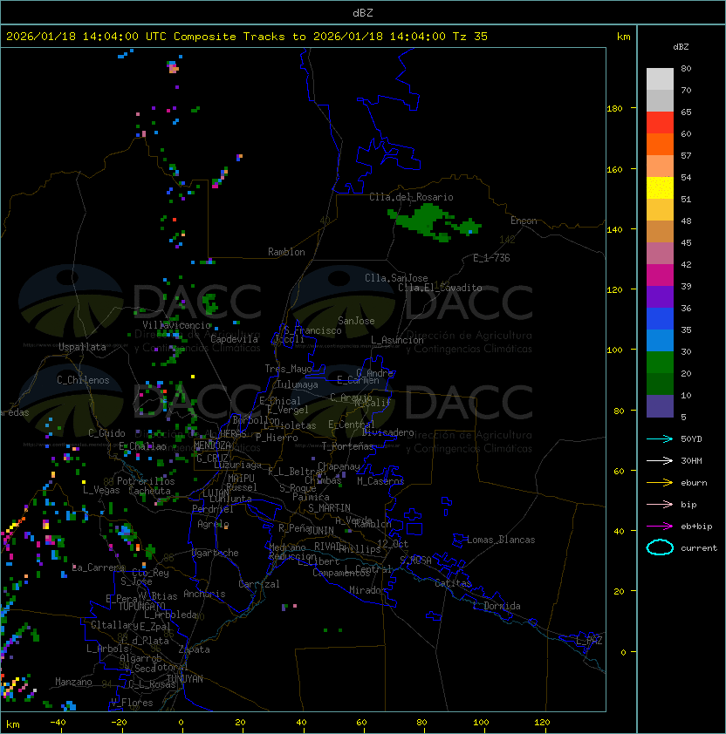The width and height of the screenshot is (726, 734).
Task: Click the 'V_Flores' map label
Action: 132,703
